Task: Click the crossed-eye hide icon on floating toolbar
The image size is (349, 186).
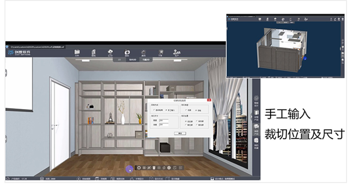Action: click(149, 168)
